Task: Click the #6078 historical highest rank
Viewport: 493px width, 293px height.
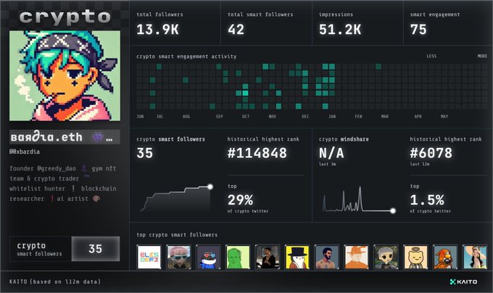Action: [431, 153]
